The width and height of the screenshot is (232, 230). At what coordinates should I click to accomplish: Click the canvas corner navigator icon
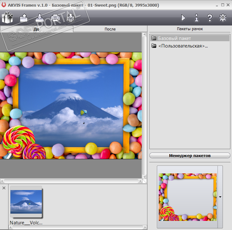pyautogui.click(x=145, y=181)
